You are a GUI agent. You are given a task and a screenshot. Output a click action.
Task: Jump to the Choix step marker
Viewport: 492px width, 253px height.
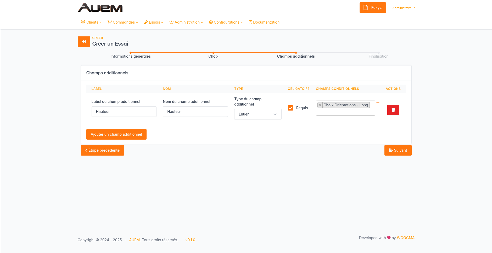point(213,53)
